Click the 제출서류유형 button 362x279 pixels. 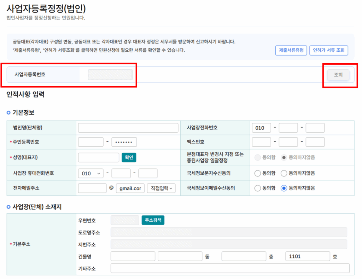point(291,51)
